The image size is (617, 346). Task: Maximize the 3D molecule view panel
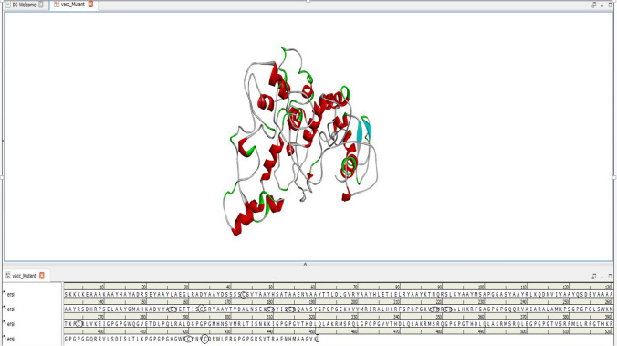point(611,5)
